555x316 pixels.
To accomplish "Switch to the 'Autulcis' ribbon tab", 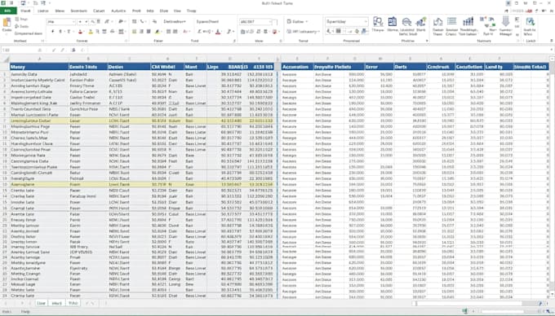I will 118,11.
